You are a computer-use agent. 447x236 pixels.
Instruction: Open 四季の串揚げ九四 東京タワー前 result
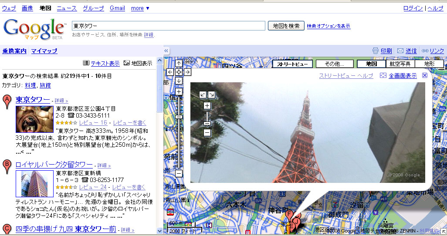66,229
